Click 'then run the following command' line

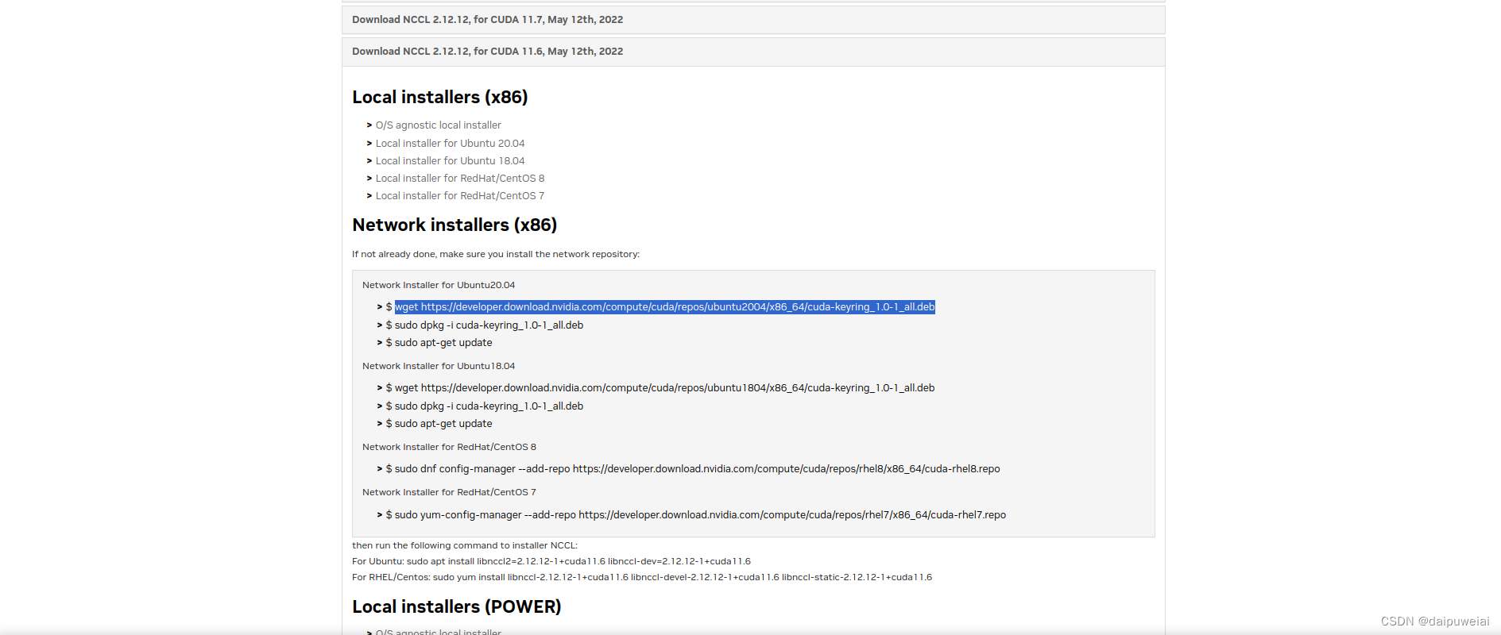[x=465, y=545]
